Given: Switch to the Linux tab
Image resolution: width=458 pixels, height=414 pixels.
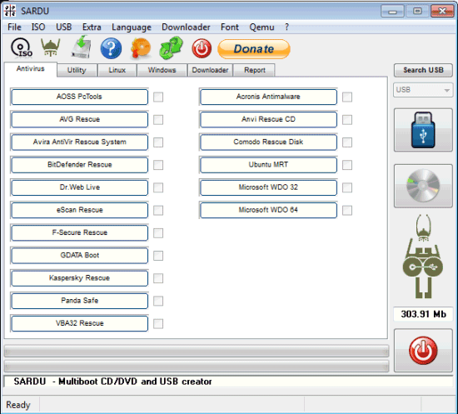Looking at the screenshot, I should pos(117,71).
